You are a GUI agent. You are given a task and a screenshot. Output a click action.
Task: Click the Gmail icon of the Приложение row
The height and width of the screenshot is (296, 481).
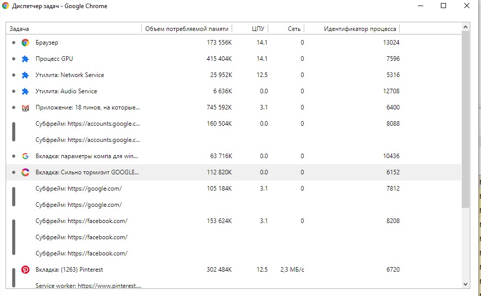25,107
